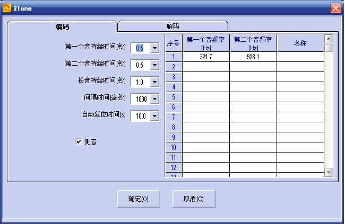This screenshot has height=224, width=345.
Task: Close the 2Tone dialog window
Action: pyautogui.click(x=335, y=8)
